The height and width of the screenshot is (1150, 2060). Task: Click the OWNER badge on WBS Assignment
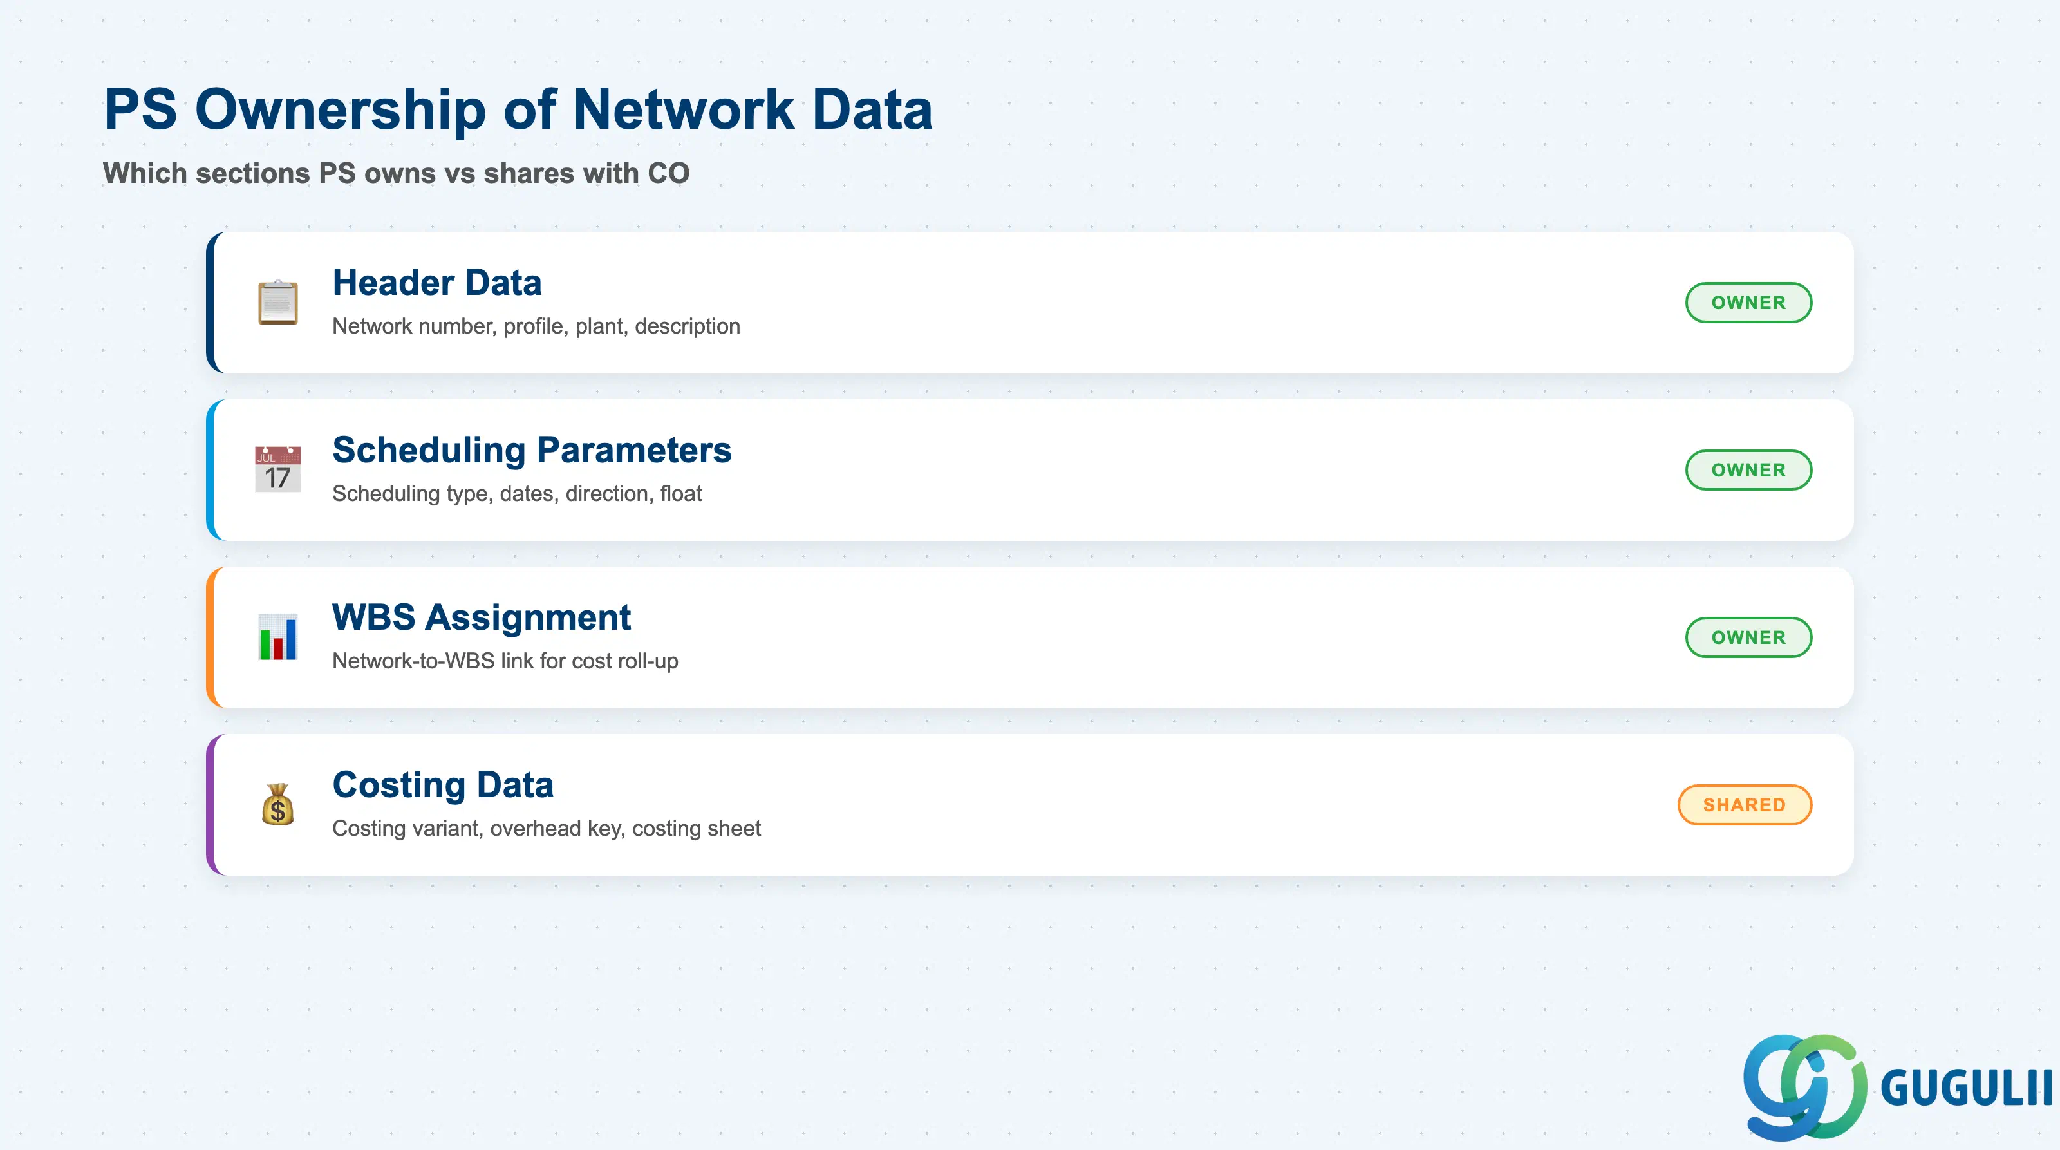tap(1748, 637)
